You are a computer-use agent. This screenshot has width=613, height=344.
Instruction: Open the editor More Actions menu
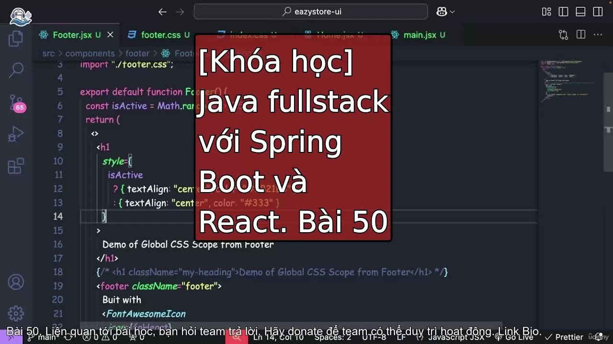tap(598, 34)
